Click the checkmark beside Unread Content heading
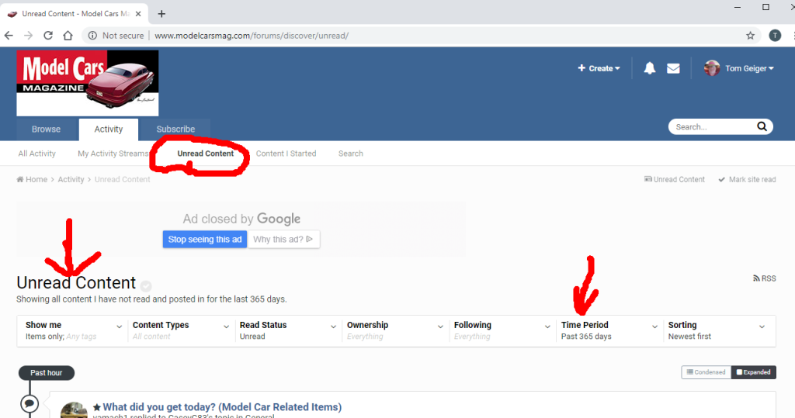 (146, 285)
